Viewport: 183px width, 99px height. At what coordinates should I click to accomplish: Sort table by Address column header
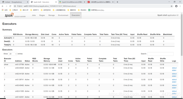click(x=18, y=61)
